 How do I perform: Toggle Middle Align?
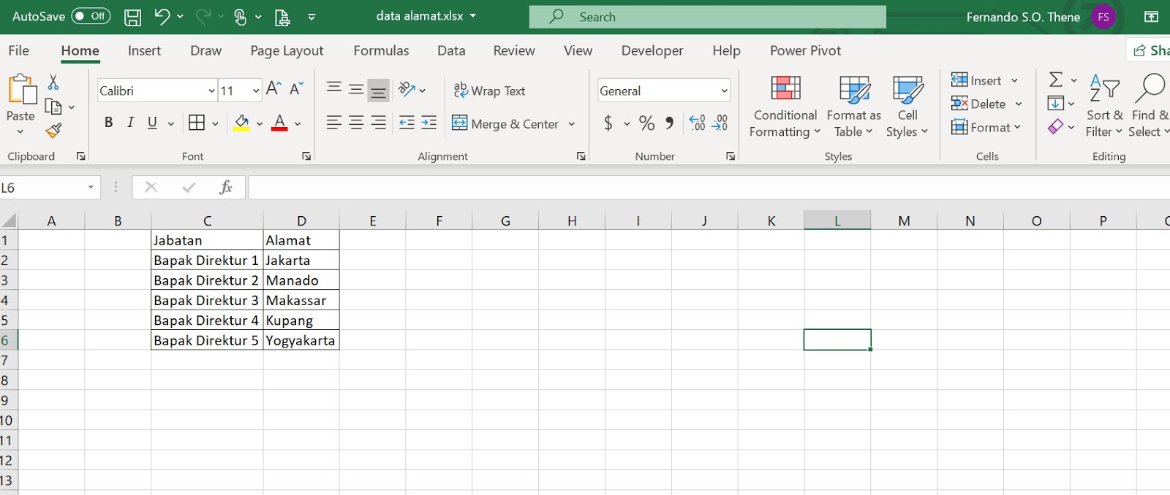click(x=356, y=89)
